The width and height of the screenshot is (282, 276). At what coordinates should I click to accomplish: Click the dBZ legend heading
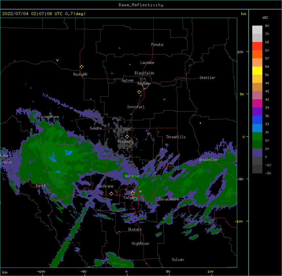pyautogui.click(x=265, y=17)
